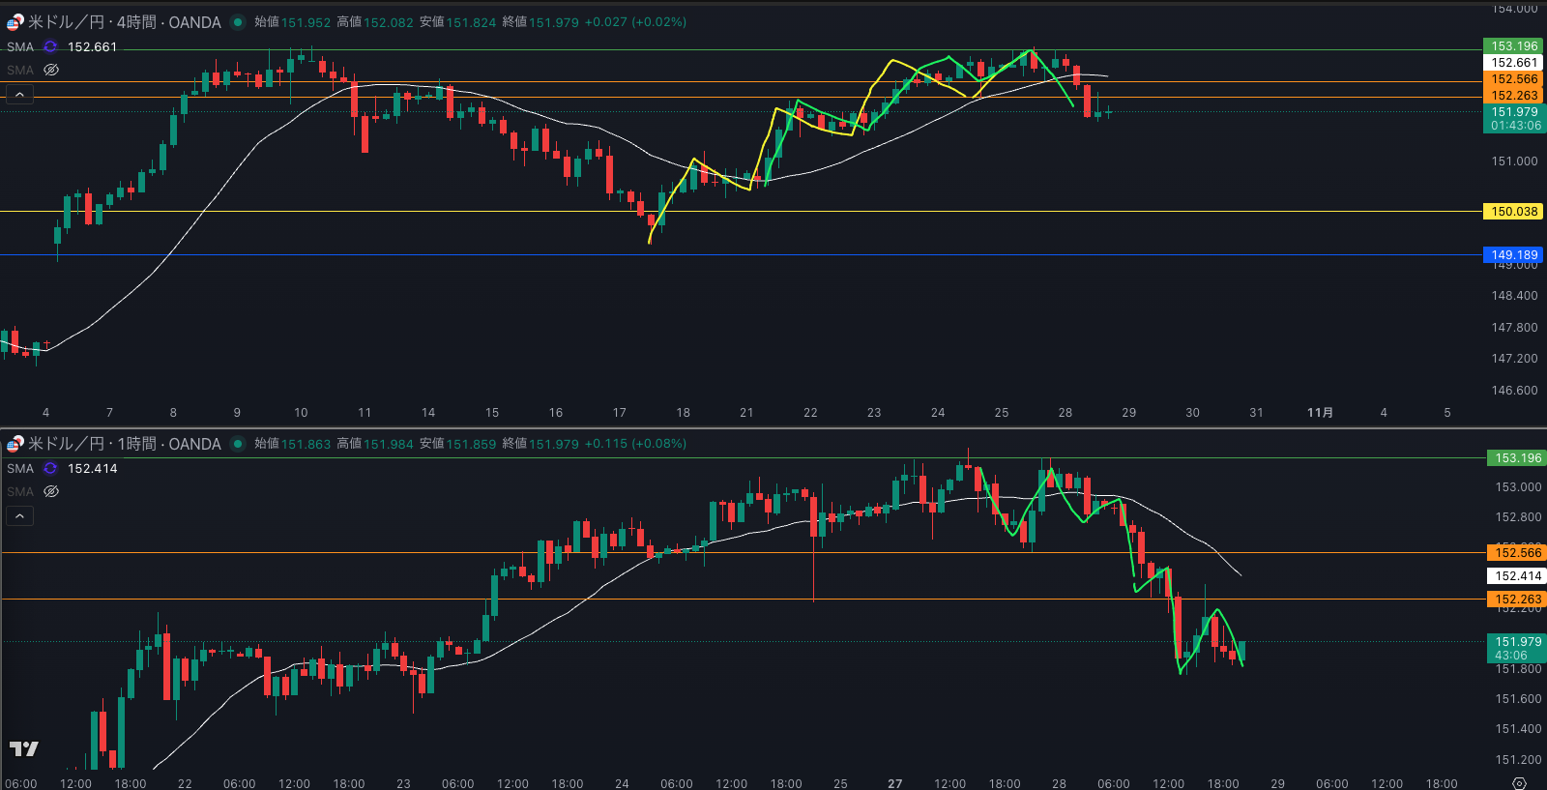Collapse the indicator legend on the 4-hour chart
1547x790 pixels.
(x=19, y=95)
